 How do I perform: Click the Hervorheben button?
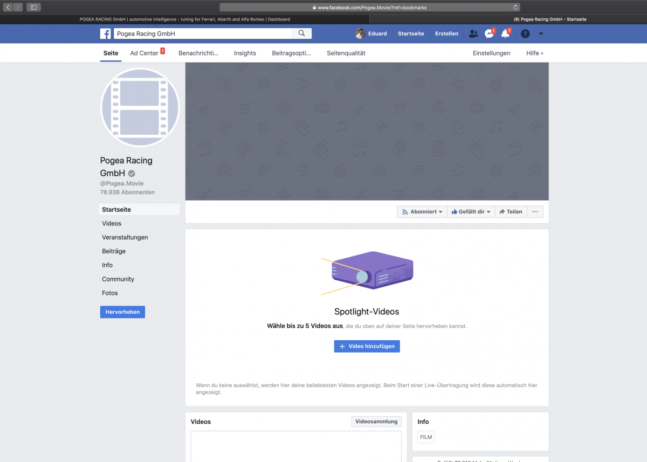[x=122, y=312]
